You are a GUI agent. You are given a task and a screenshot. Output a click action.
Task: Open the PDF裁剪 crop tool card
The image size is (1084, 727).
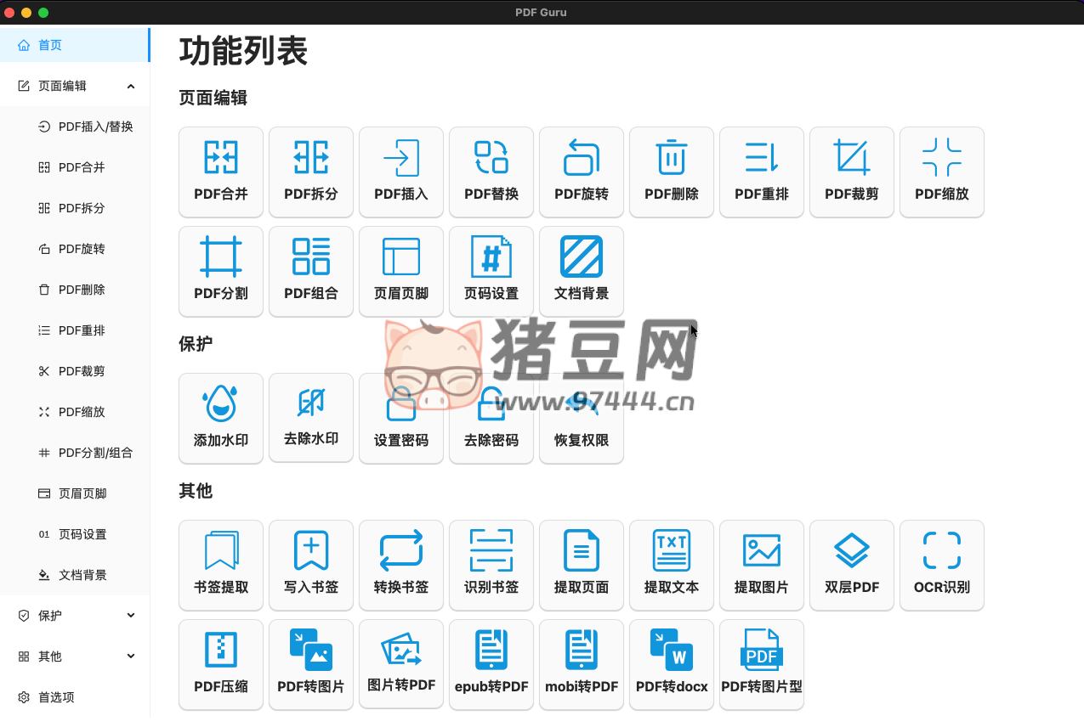pyautogui.click(x=852, y=172)
